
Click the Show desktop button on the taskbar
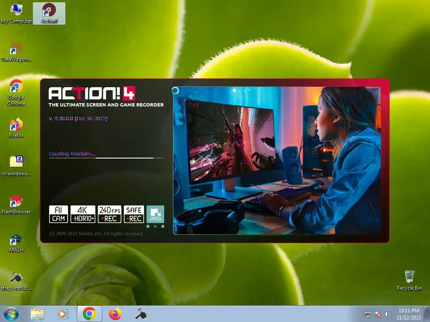click(x=427, y=314)
